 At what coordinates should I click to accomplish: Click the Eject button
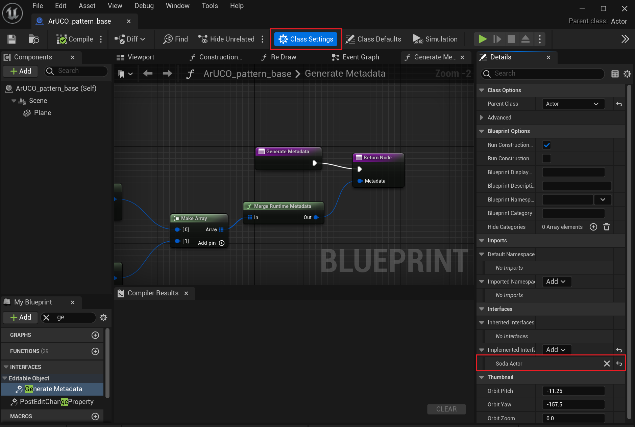coord(526,39)
